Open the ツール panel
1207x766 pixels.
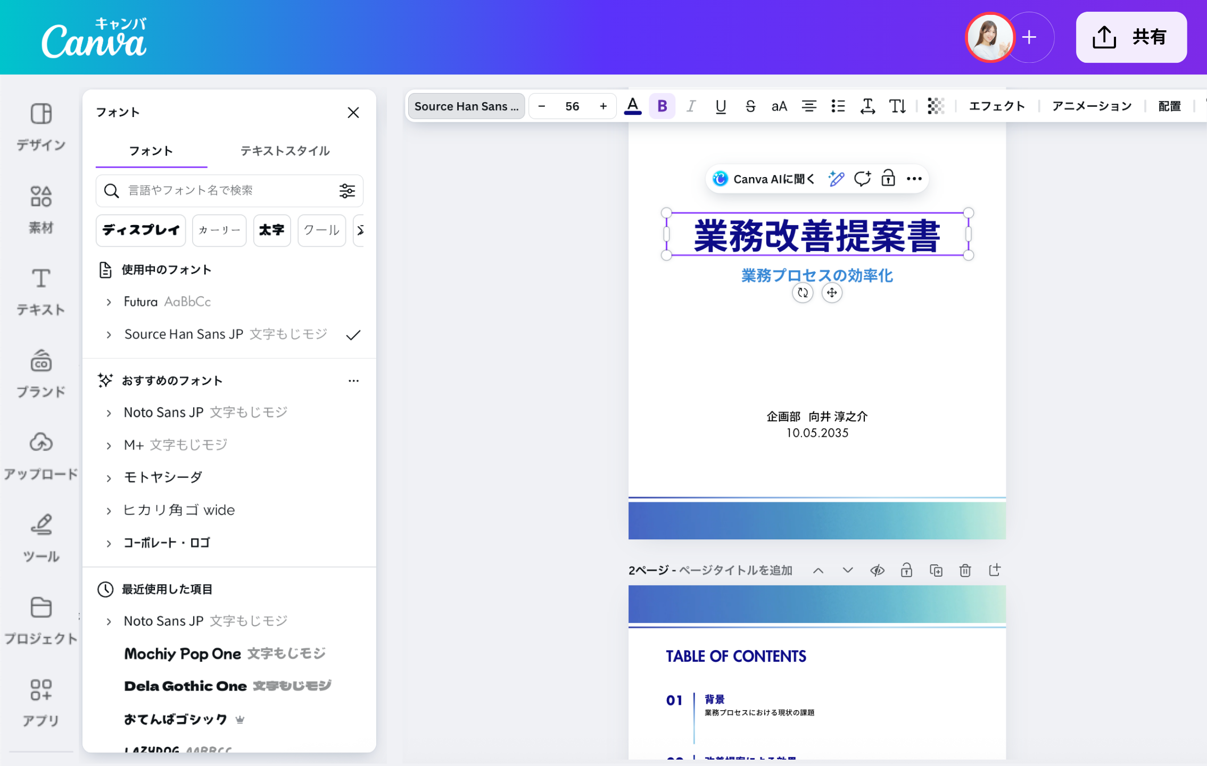(x=41, y=539)
